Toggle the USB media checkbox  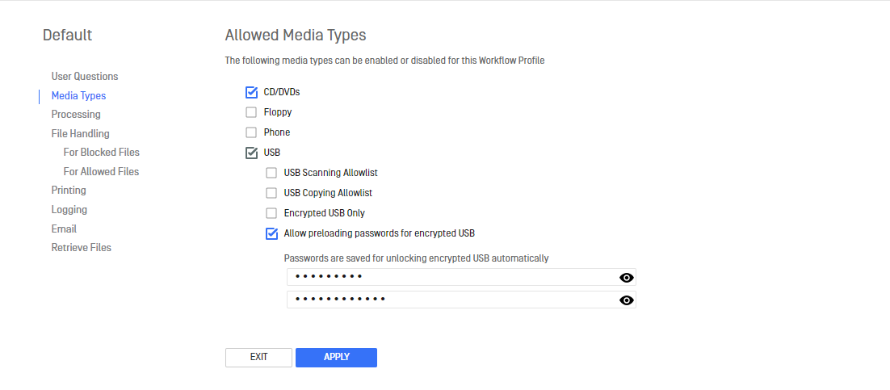(x=251, y=153)
